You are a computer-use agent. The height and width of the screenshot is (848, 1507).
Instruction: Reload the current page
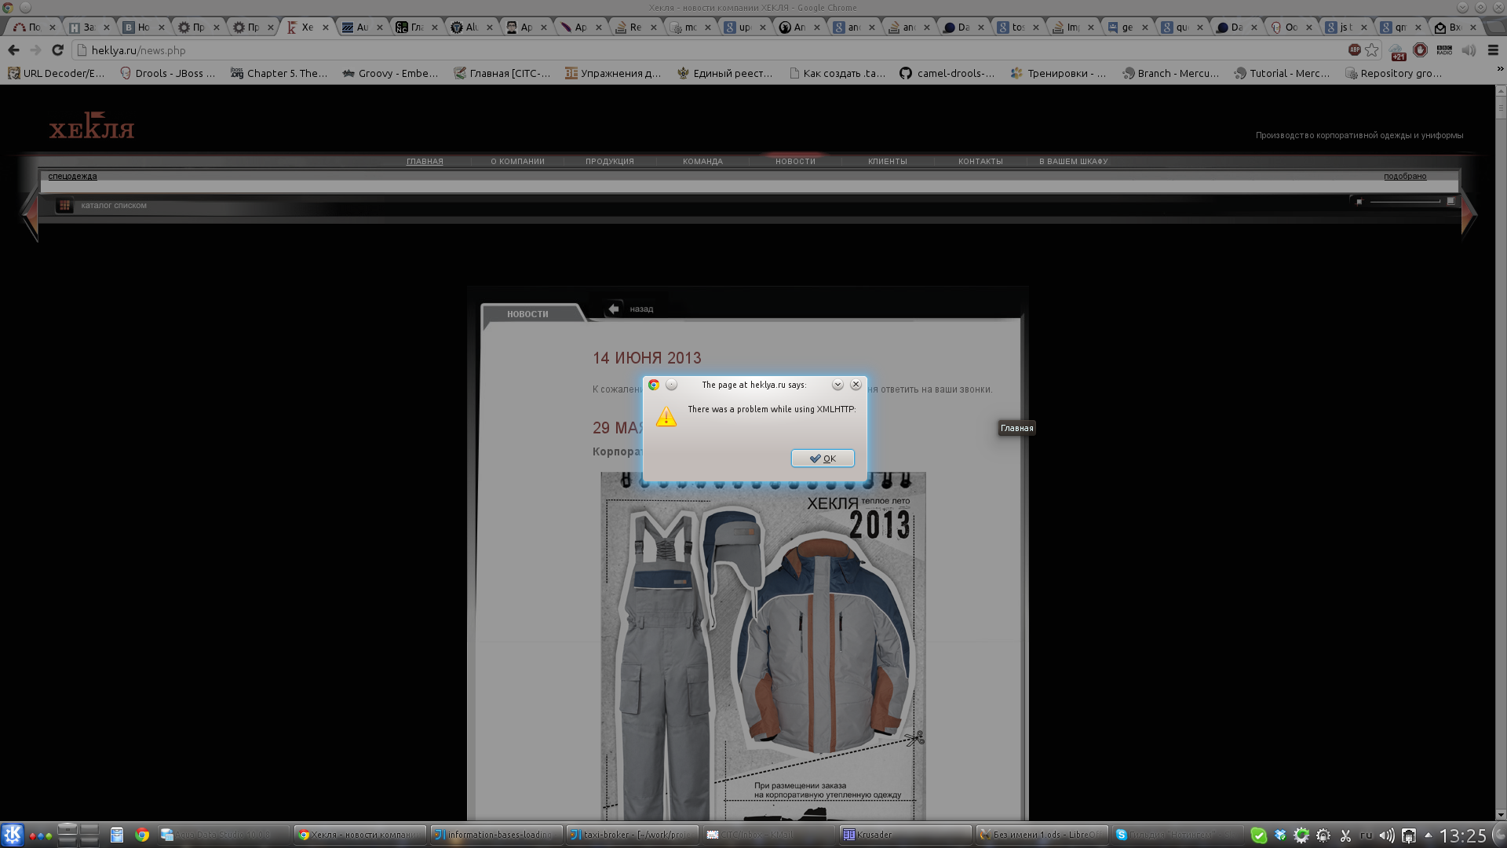[x=57, y=50]
